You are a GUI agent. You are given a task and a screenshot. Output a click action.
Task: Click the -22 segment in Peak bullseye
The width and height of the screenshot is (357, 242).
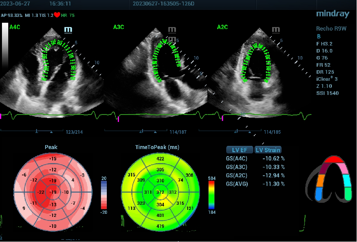40,192
